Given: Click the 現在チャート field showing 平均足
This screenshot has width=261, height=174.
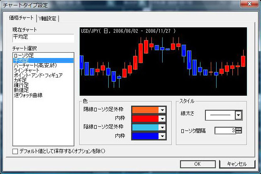Looking at the screenshot, I should coord(43,38).
